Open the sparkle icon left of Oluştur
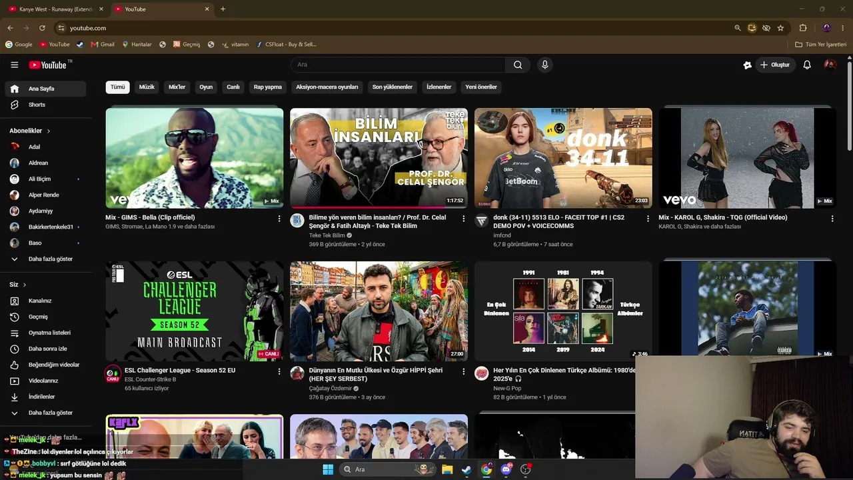853x480 pixels. pos(748,65)
